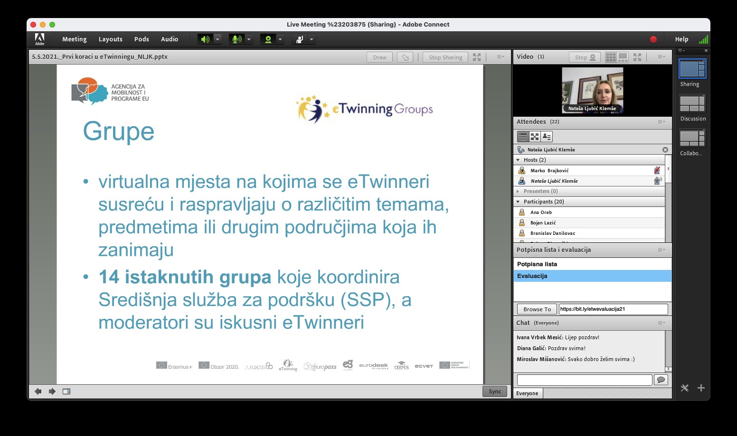The height and width of the screenshot is (436, 737).
Task: Open the layout bar options menu
Action: click(681, 50)
